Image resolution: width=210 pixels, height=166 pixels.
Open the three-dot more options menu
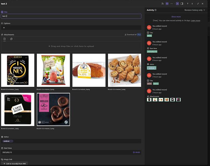(171, 4)
